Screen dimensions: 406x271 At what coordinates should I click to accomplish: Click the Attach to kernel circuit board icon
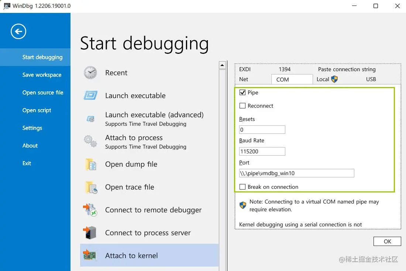coord(90,255)
